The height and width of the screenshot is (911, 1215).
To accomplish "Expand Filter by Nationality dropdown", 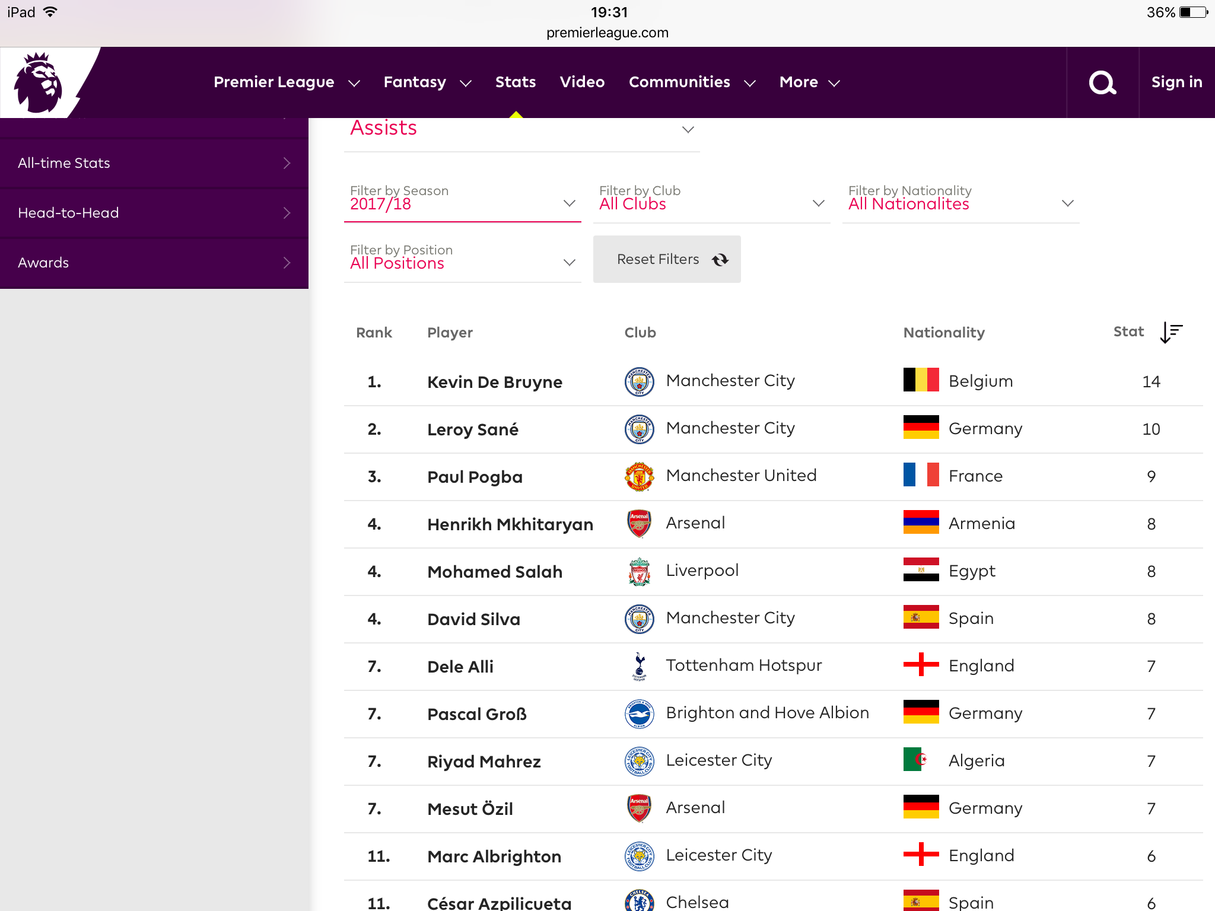I will tap(961, 198).
